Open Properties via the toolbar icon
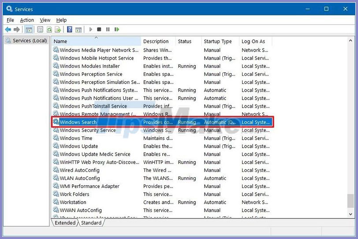Screen dimensions: 358x239 (40, 30)
